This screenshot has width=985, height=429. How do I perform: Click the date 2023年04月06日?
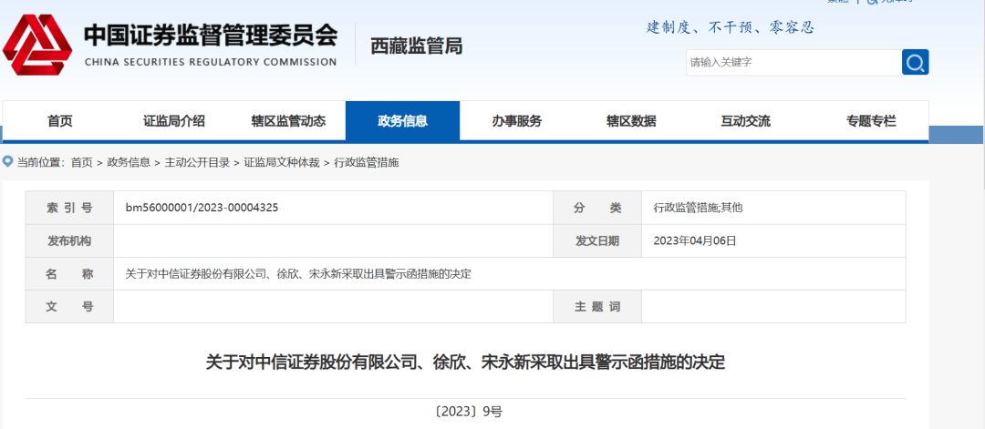(694, 240)
